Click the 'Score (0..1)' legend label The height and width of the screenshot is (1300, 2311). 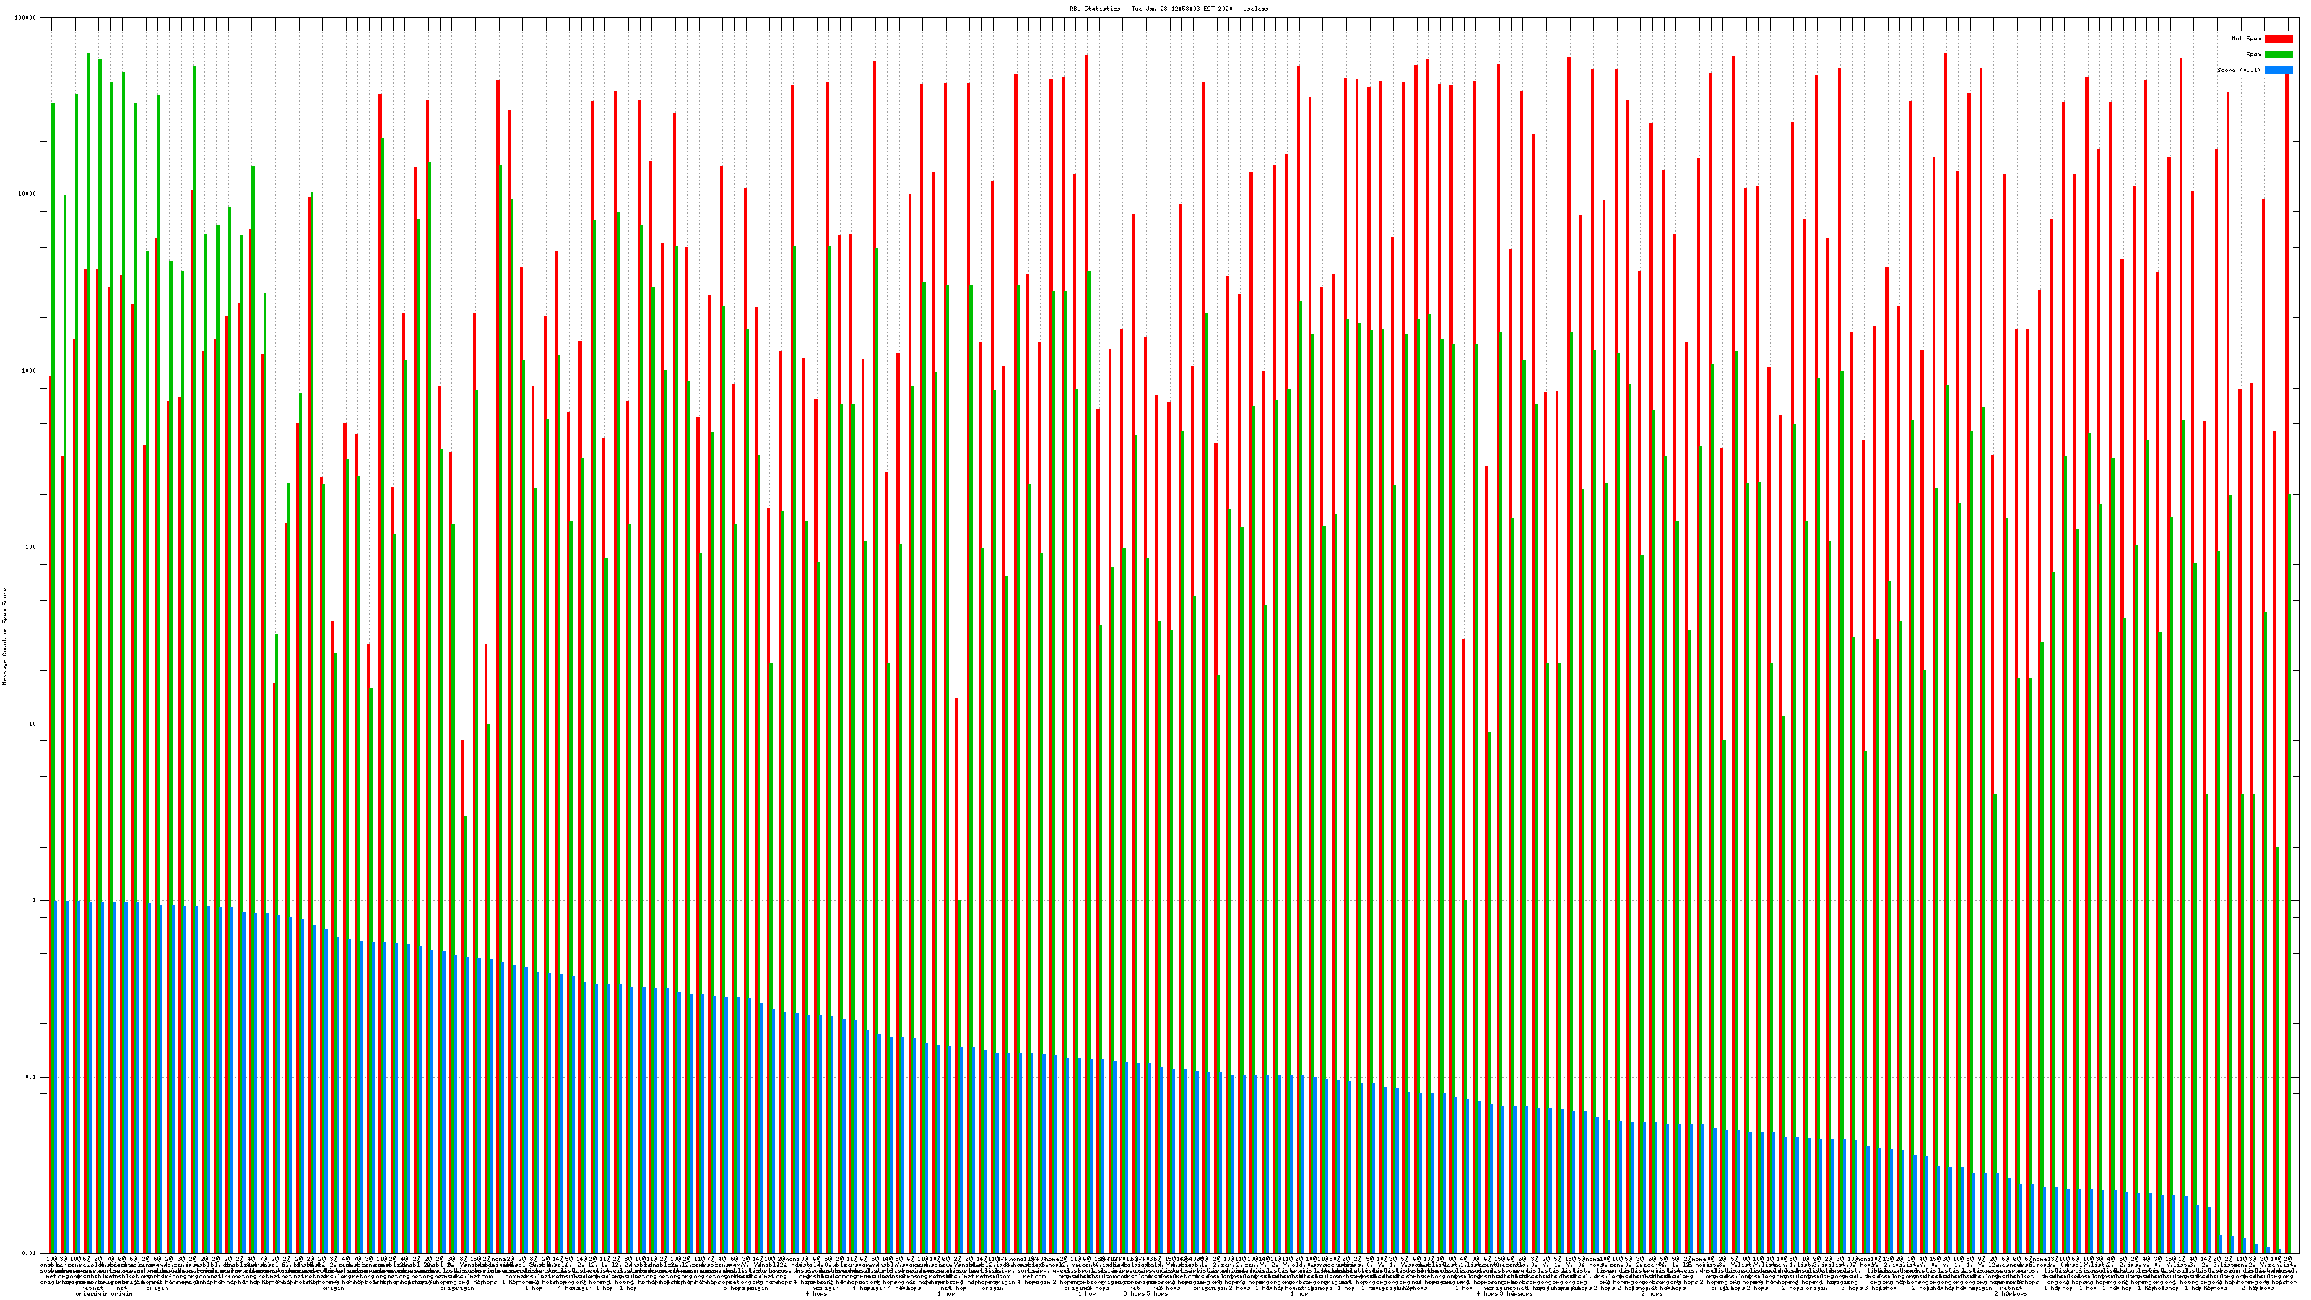click(2238, 70)
